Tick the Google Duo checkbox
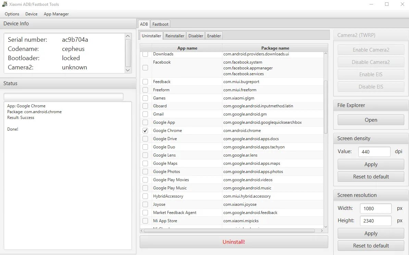The width and height of the screenshot is (409, 255). (145, 147)
